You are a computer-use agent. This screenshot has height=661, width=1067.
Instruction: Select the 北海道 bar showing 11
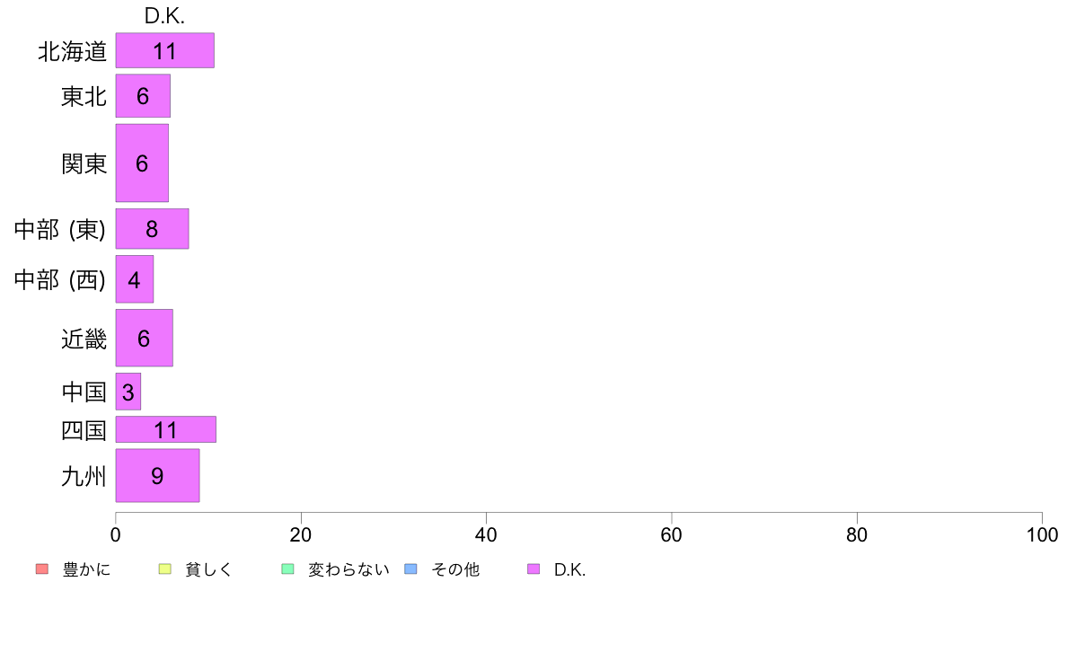pyautogui.click(x=164, y=50)
